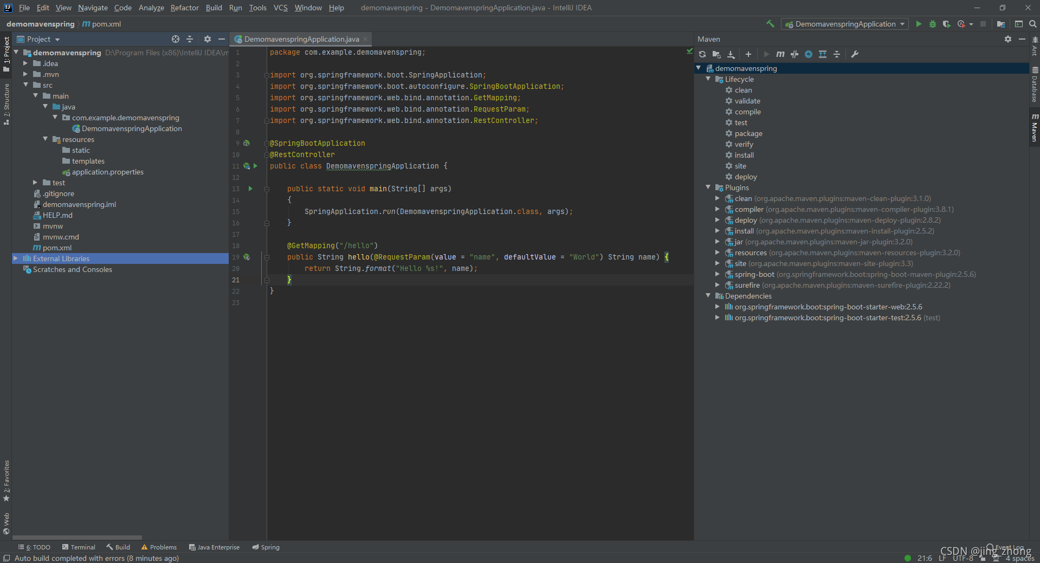Open the TODO tool window
The width and height of the screenshot is (1040, 563).
pyautogui.click(x=34, y=547)
